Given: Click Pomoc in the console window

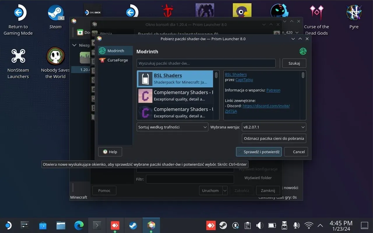Looking at the screenshot, I should (104, 190).
